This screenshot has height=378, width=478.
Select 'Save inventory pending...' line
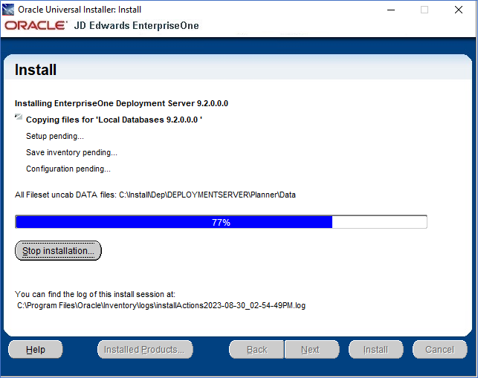(x=71, y=152)
